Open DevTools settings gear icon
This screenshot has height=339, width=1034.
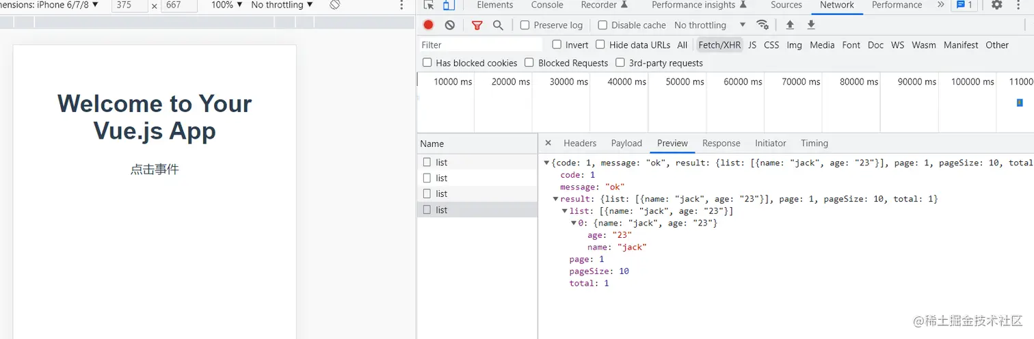[997, 5]
